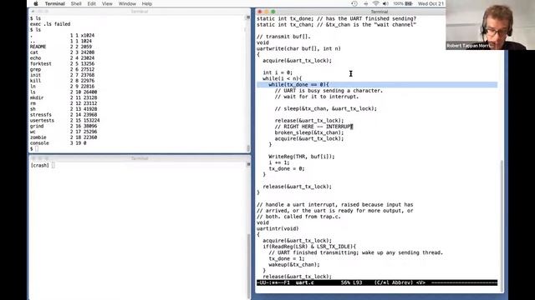This screenshot has width=535, height=300.
Task: Click the mkdir entry in ls output
Action: 37,97
